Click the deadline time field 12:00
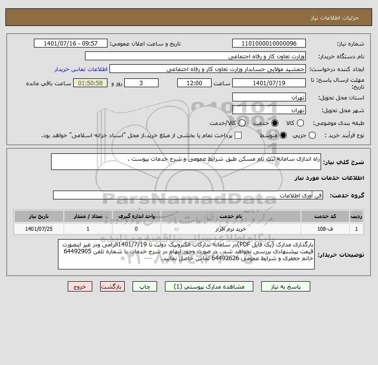The image size is (378, 365). (x=194, y=83)
